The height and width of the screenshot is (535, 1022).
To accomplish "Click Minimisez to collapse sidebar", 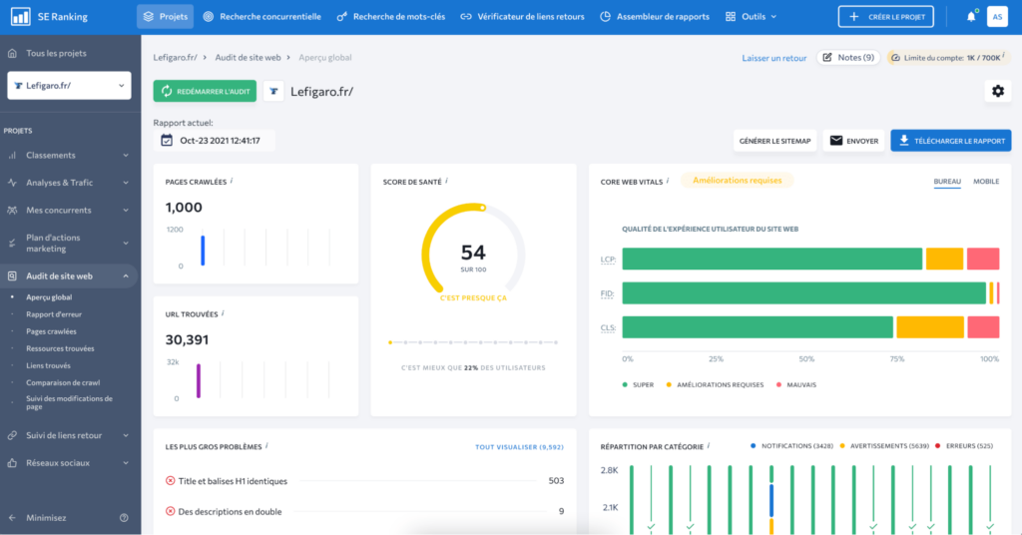I will [x=46, y=517].
